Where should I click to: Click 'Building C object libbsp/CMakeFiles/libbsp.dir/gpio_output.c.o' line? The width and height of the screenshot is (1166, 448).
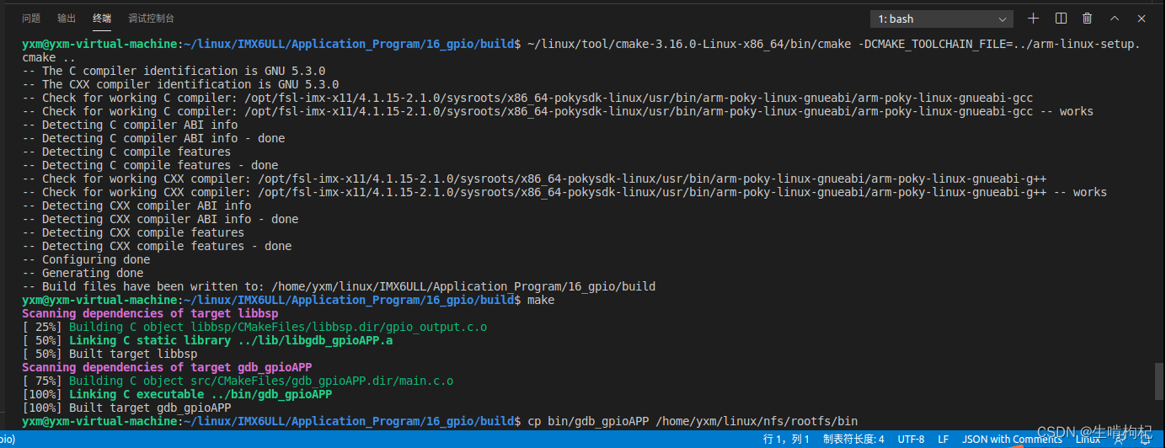254,327
